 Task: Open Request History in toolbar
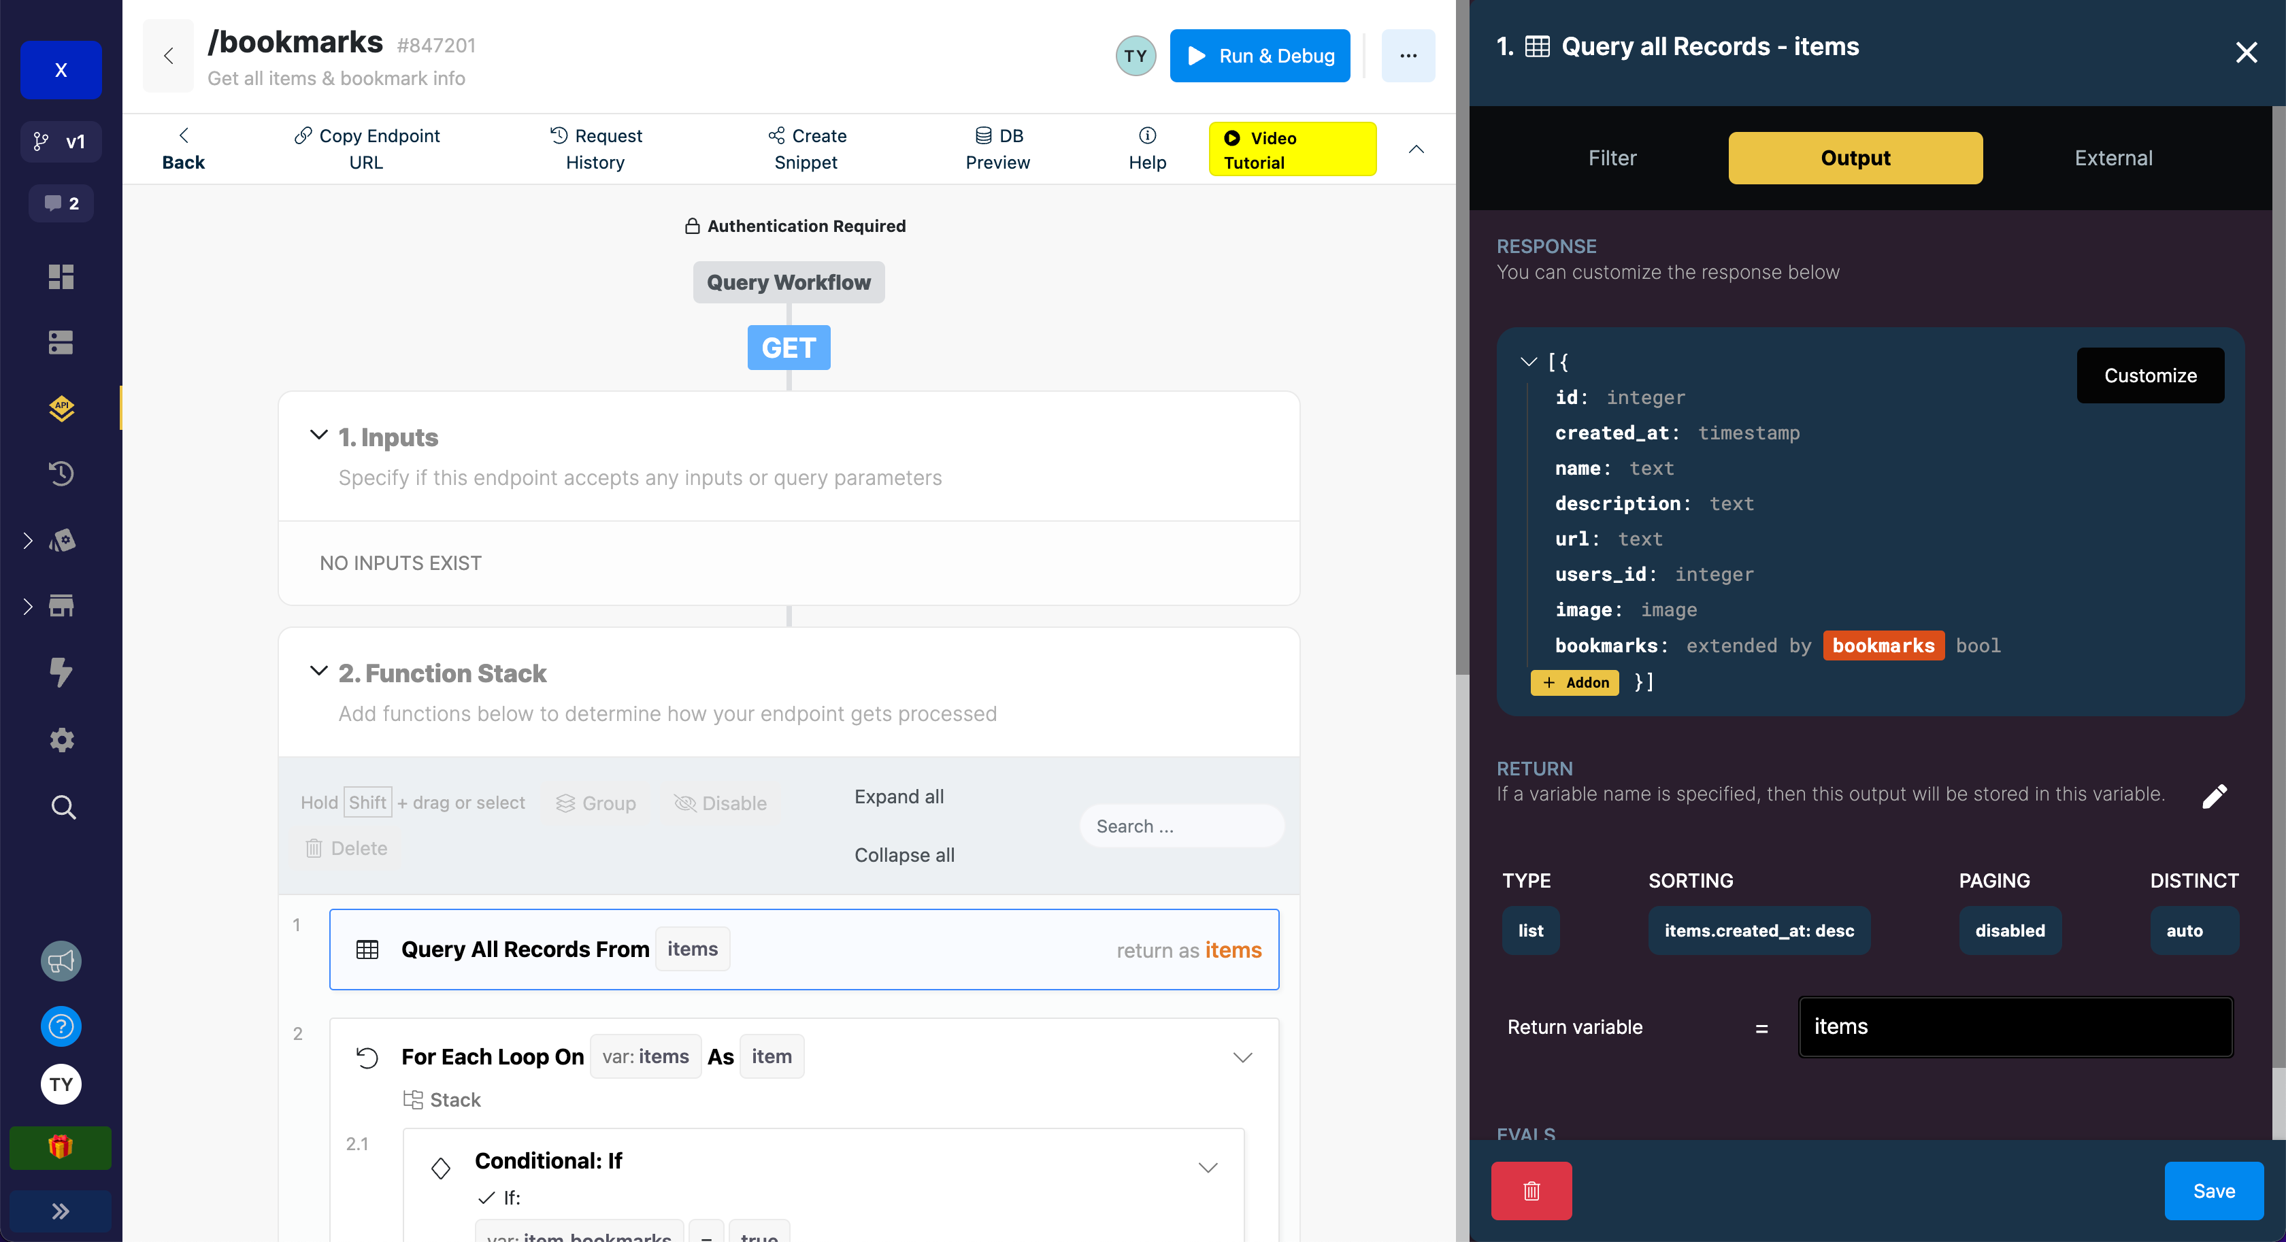tap(595, 148)
